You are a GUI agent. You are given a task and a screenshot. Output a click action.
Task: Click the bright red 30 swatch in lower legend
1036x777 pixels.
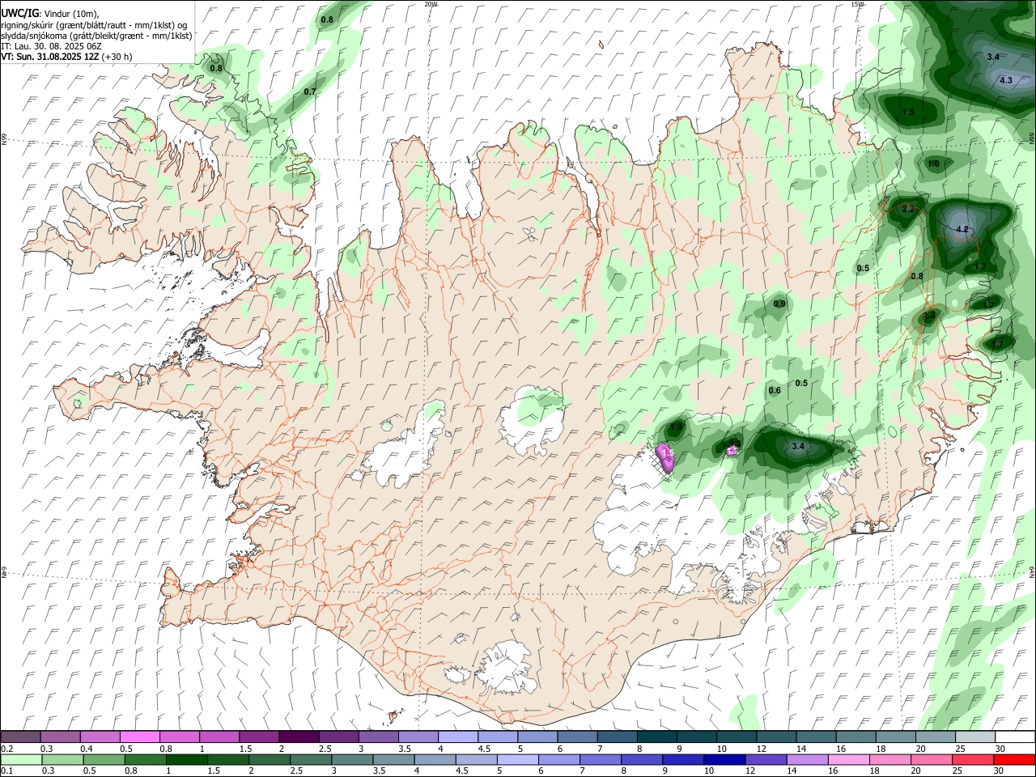coord(1015,759)
